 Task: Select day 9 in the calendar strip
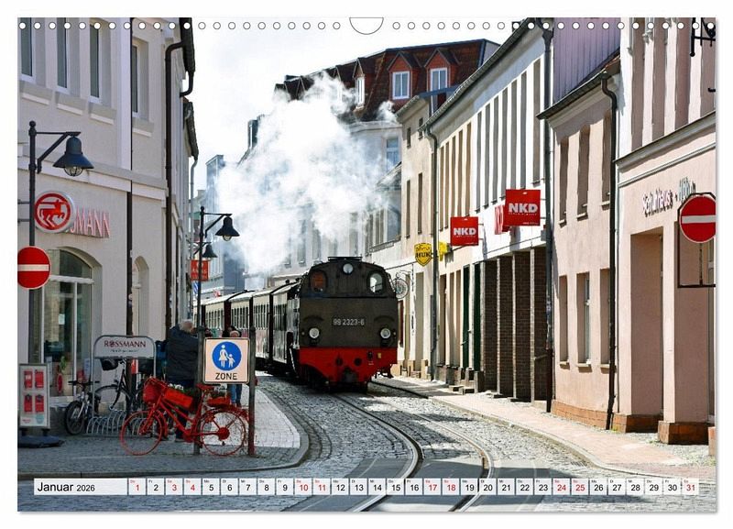(285, 487)
